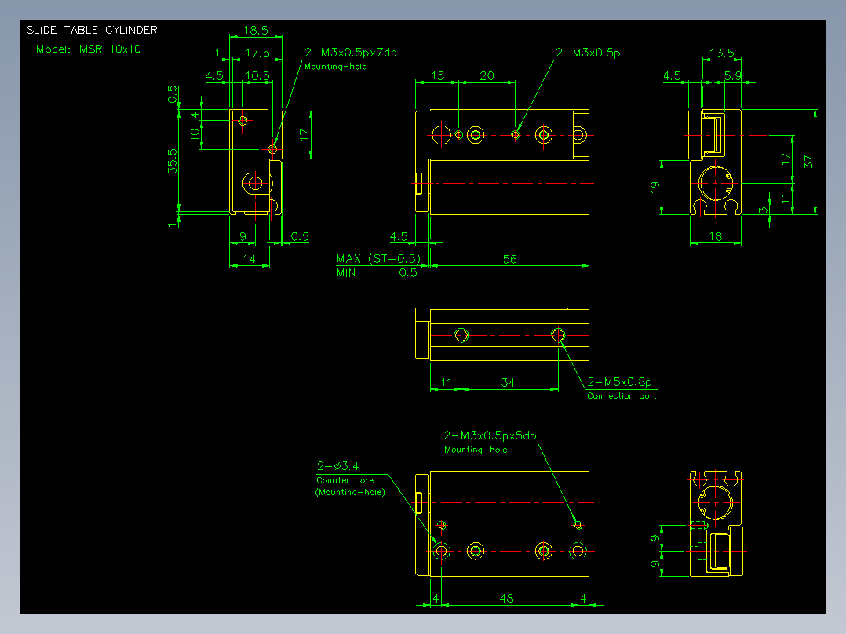Click the 48 dimension in bottom view
The image size is (846, 634).
[x=507, y=598]
